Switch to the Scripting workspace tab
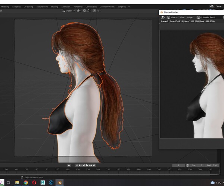 pyautogui.click(x=122, y=7)
